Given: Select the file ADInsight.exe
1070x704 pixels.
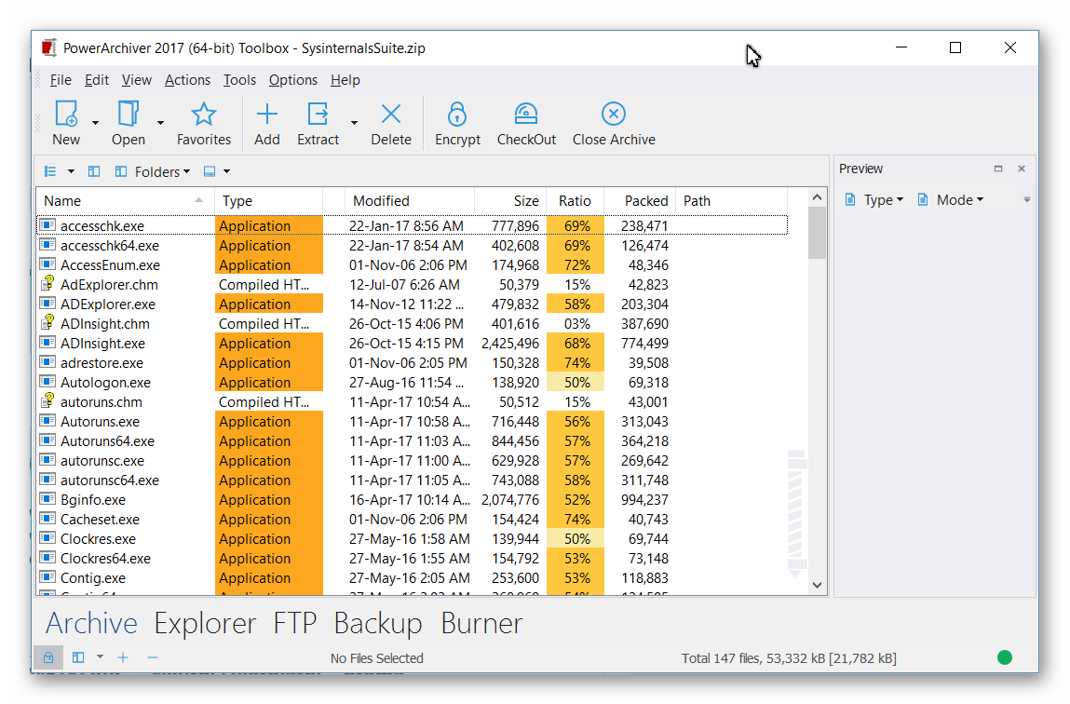Looking at the screenshot, I should (x=102, y=343).
